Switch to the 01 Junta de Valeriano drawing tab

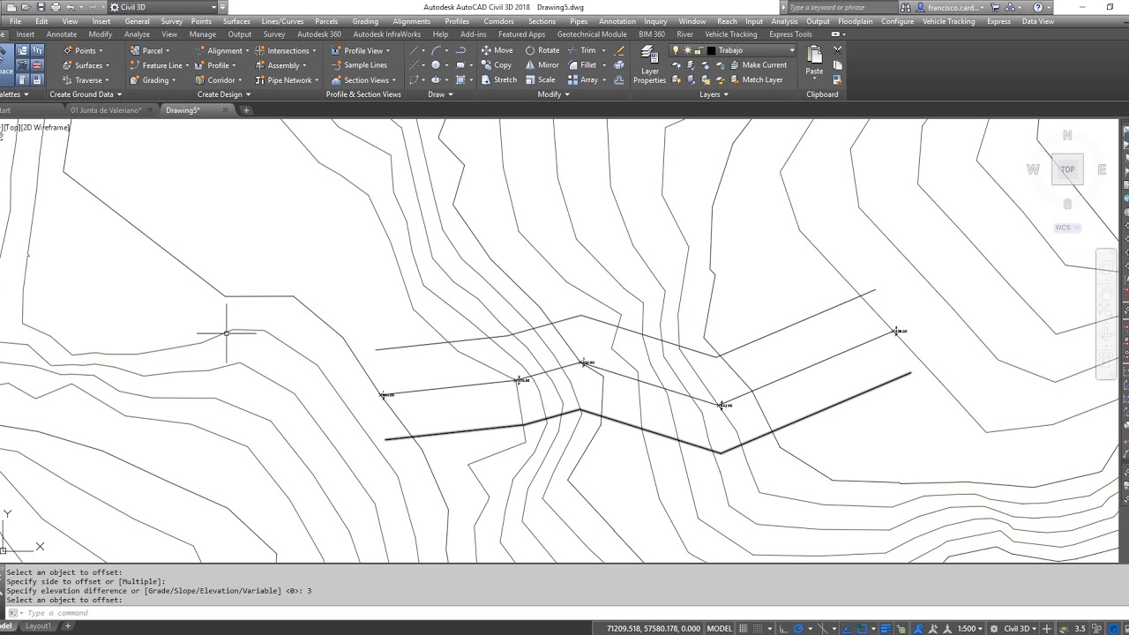click(x=106, y=110)
